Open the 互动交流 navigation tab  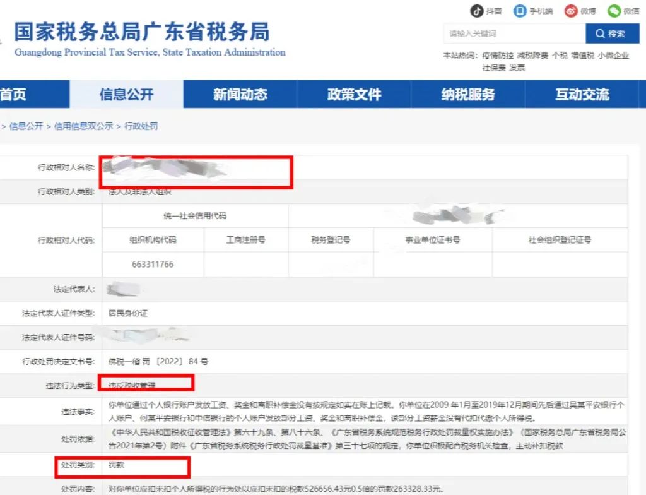[x=582, y=95]
